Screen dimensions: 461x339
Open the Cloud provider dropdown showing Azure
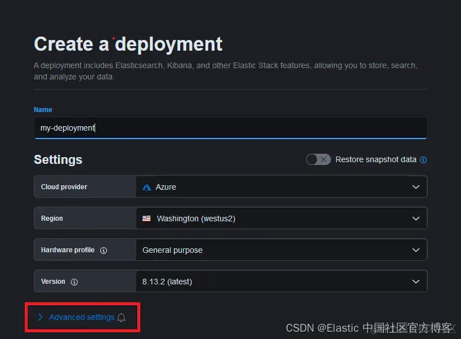(281, 187)
